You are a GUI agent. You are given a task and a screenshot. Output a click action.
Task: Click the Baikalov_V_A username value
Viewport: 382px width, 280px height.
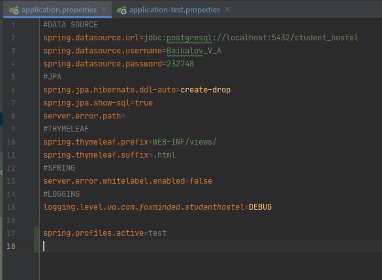(x=194, y=51)
